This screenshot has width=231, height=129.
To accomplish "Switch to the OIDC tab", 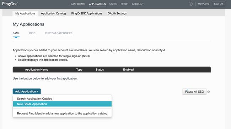I will click(x=32, y=33).
